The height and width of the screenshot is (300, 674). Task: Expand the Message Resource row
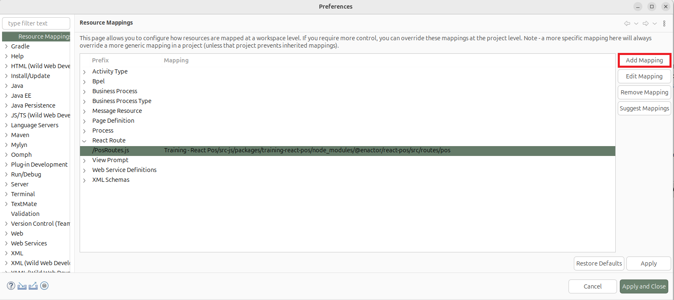click(x=85, y=111)
